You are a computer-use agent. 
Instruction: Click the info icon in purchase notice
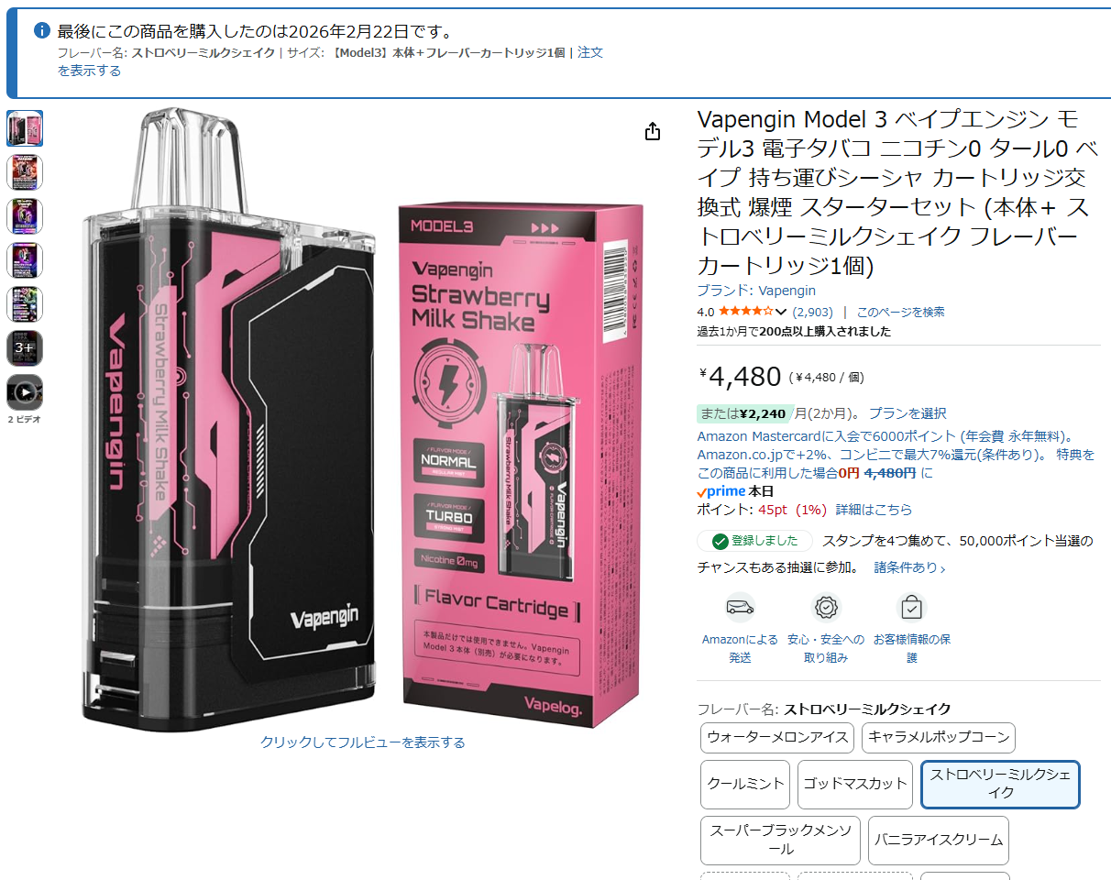click(x=41, y=30)
